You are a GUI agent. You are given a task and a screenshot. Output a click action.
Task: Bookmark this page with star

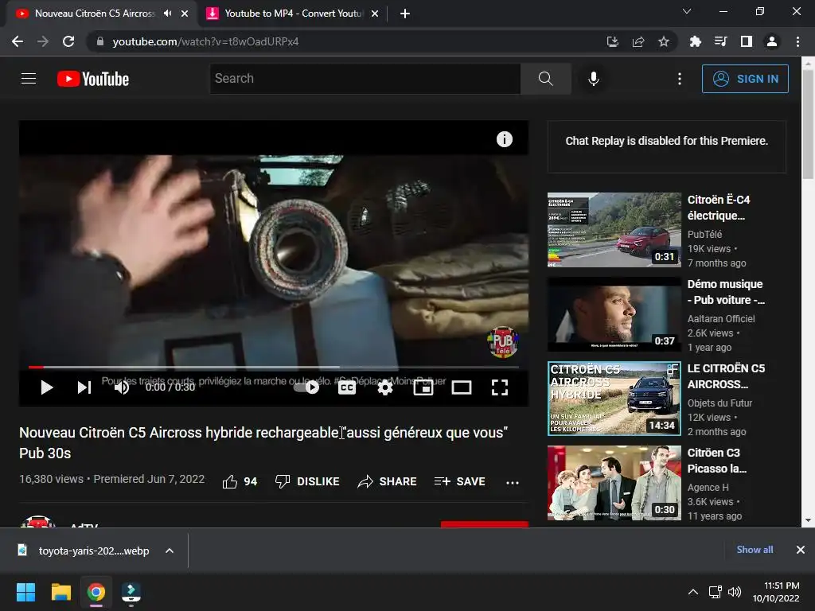pyautogui.click(x=663, y=41)
